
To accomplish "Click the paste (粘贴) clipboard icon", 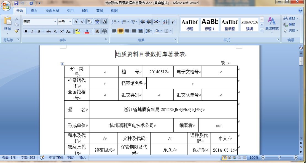I will (x=8, y=21).
